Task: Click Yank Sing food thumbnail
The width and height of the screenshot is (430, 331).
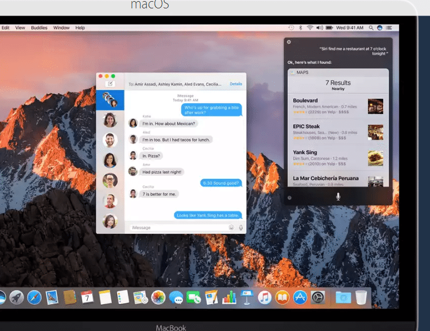Action: click(x=375, y=158)
